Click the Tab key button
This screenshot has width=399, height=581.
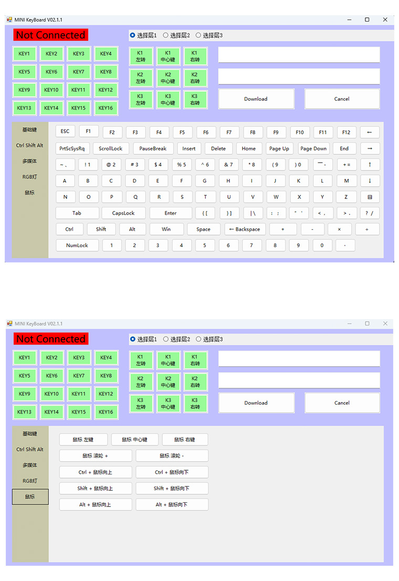[77, 213]
